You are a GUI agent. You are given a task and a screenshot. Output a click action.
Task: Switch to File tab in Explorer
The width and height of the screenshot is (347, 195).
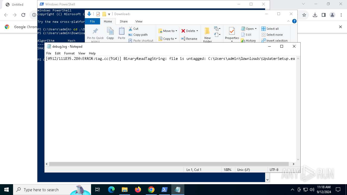[x=92, y=21]
